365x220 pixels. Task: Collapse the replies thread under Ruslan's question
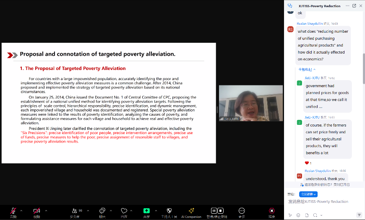[x=307, y=70]
